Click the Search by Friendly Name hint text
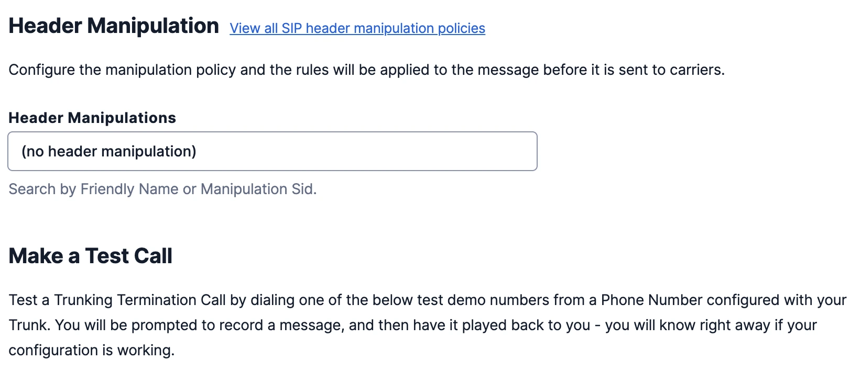Image resolution: width=850 pixels, height=383 pixels. (x=162, y=189)
